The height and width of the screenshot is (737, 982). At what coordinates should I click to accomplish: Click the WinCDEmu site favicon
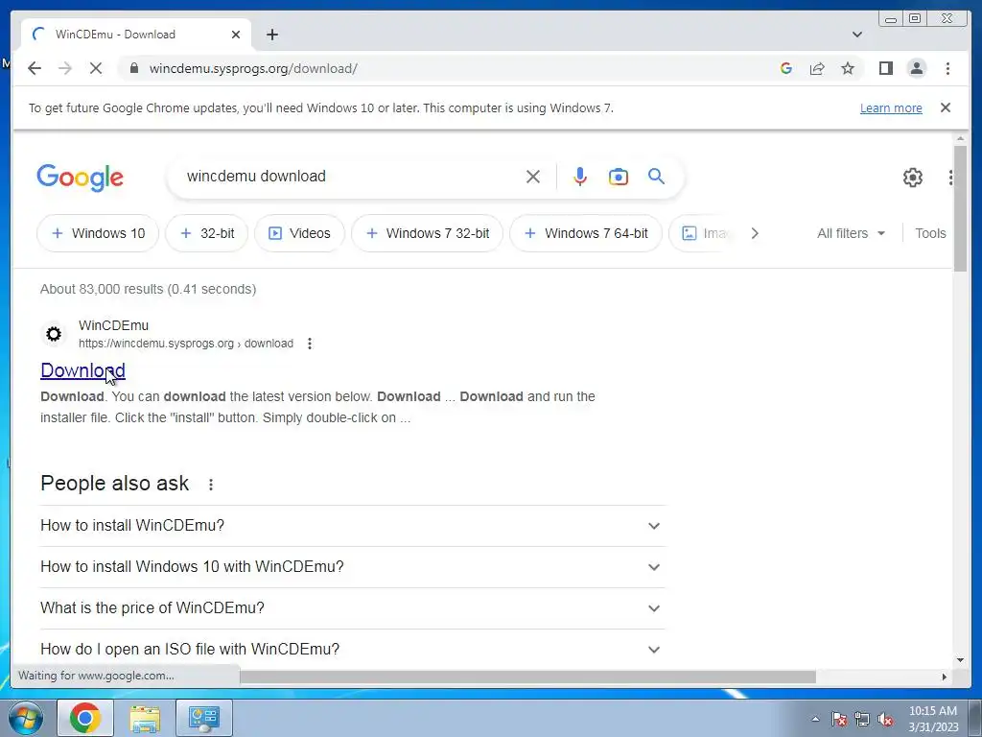point(54,334)
